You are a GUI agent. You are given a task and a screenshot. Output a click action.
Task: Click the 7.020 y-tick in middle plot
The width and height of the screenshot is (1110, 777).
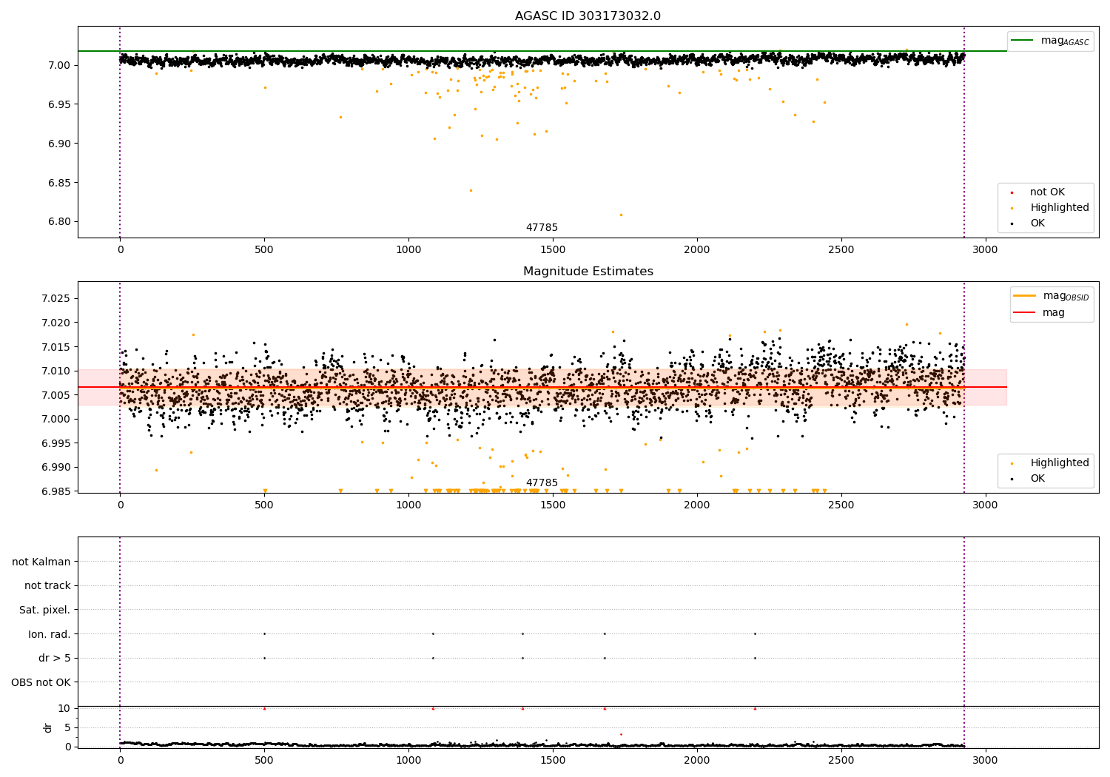click(56, 323)
